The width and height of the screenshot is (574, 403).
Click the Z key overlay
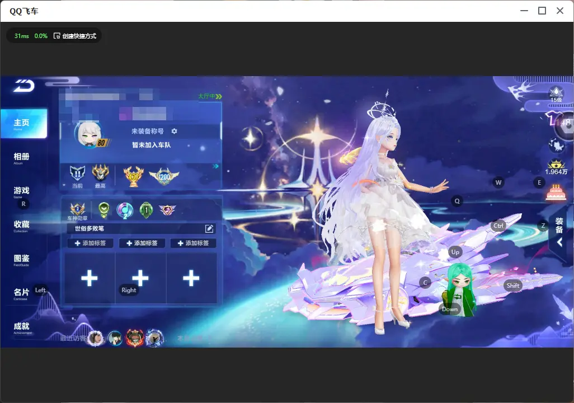pos(543,226)
